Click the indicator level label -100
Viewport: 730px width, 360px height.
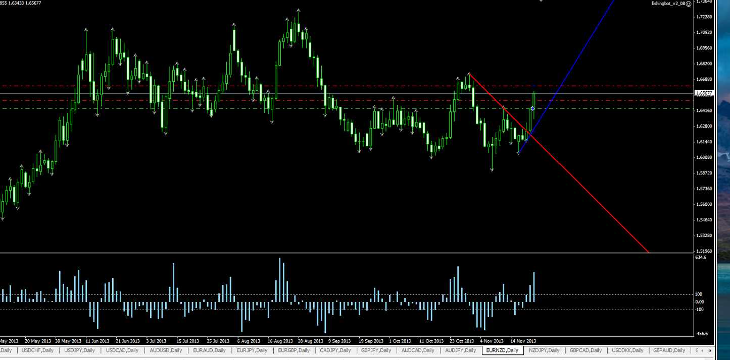pos(700,309)
